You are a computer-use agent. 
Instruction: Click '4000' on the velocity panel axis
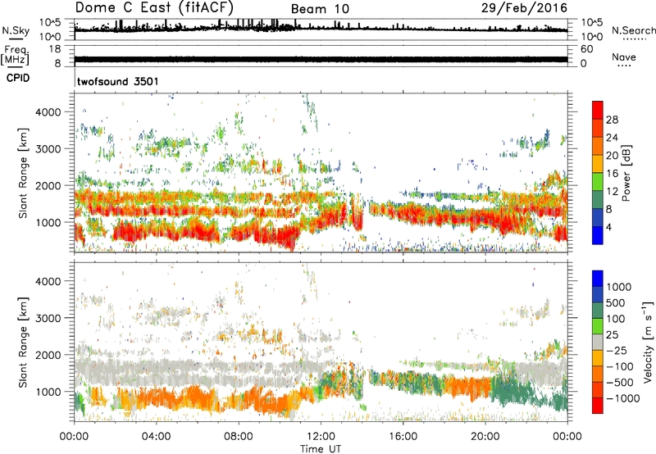(48, 281)
